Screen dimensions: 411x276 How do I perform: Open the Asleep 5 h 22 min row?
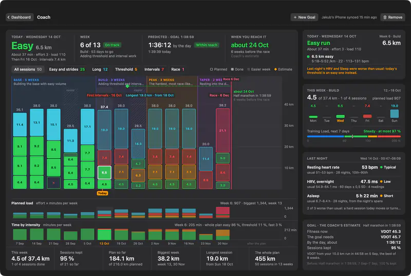(x=353, y=198)
